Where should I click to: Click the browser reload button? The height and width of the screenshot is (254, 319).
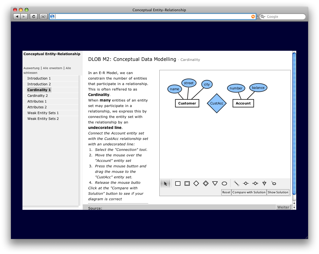pos(33,16)
